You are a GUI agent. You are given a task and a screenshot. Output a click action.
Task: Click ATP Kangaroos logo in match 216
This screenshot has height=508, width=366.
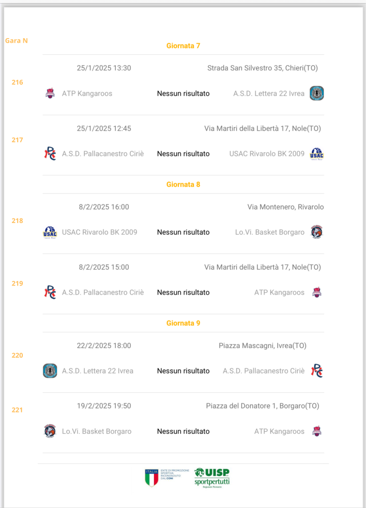pos(50,93)
